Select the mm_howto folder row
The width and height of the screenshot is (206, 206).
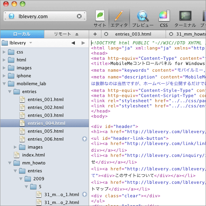coord(45,163)
